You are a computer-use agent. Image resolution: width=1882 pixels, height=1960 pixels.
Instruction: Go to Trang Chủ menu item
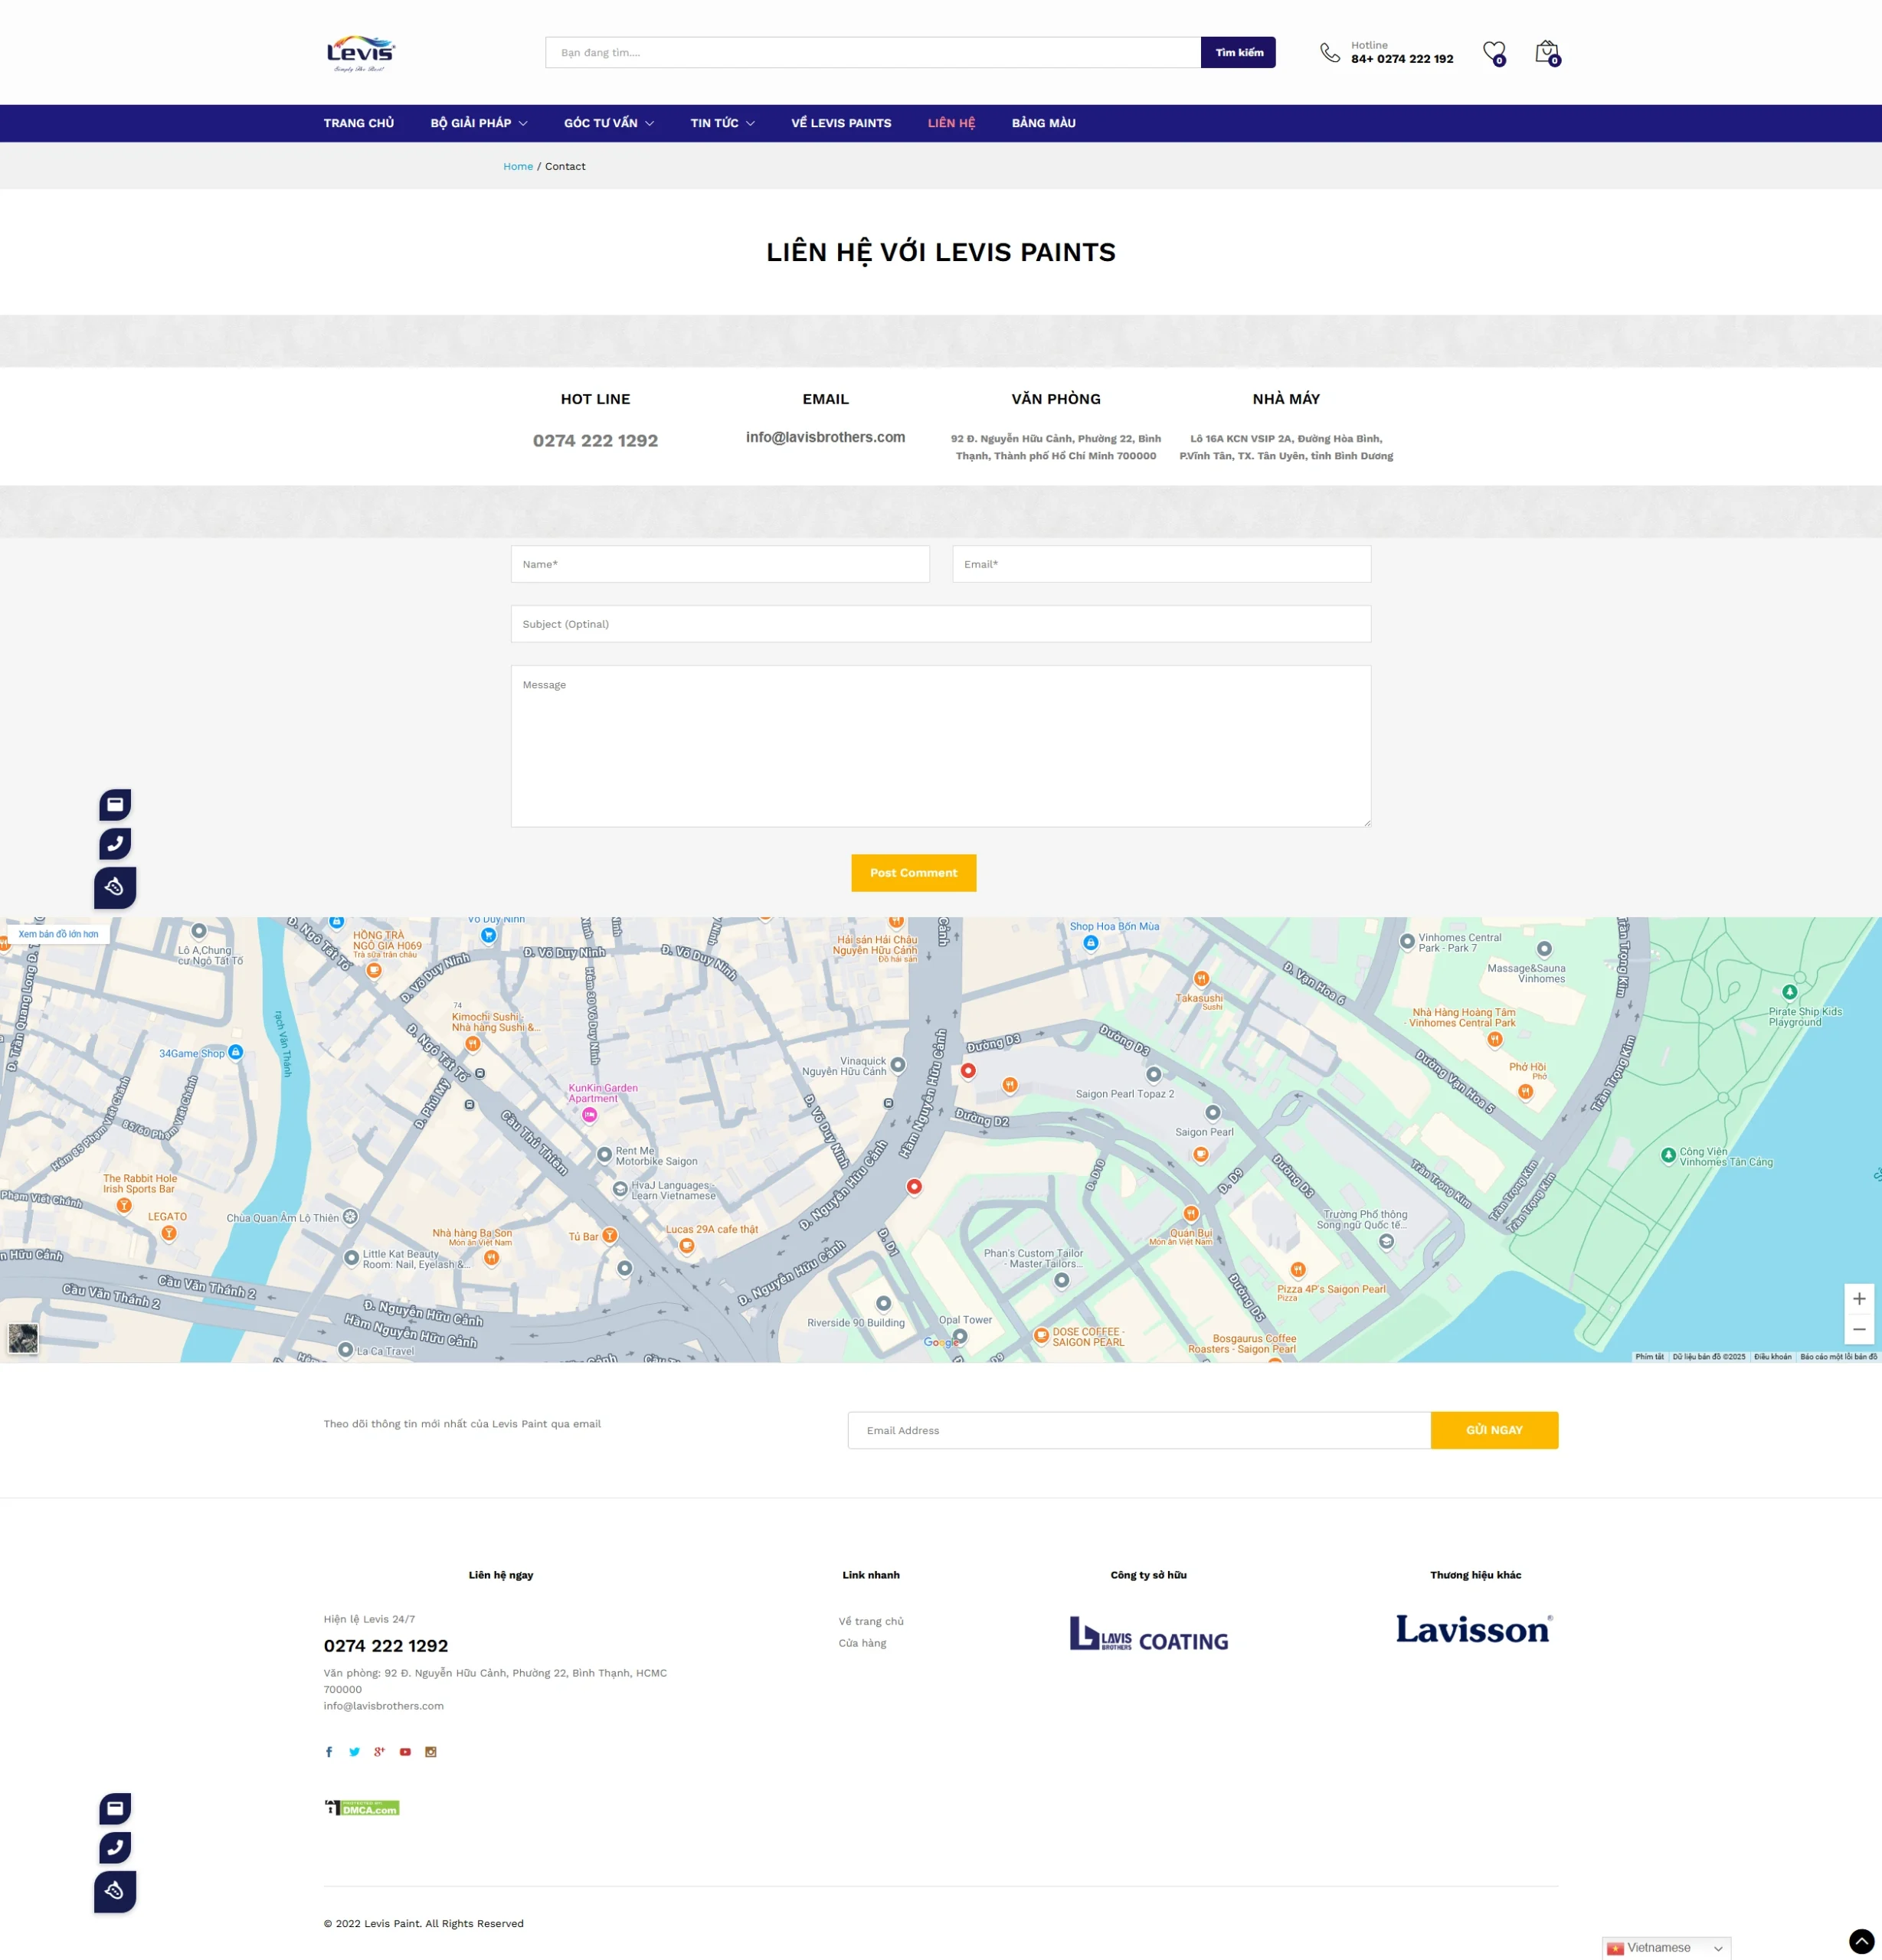pos(359,123)
